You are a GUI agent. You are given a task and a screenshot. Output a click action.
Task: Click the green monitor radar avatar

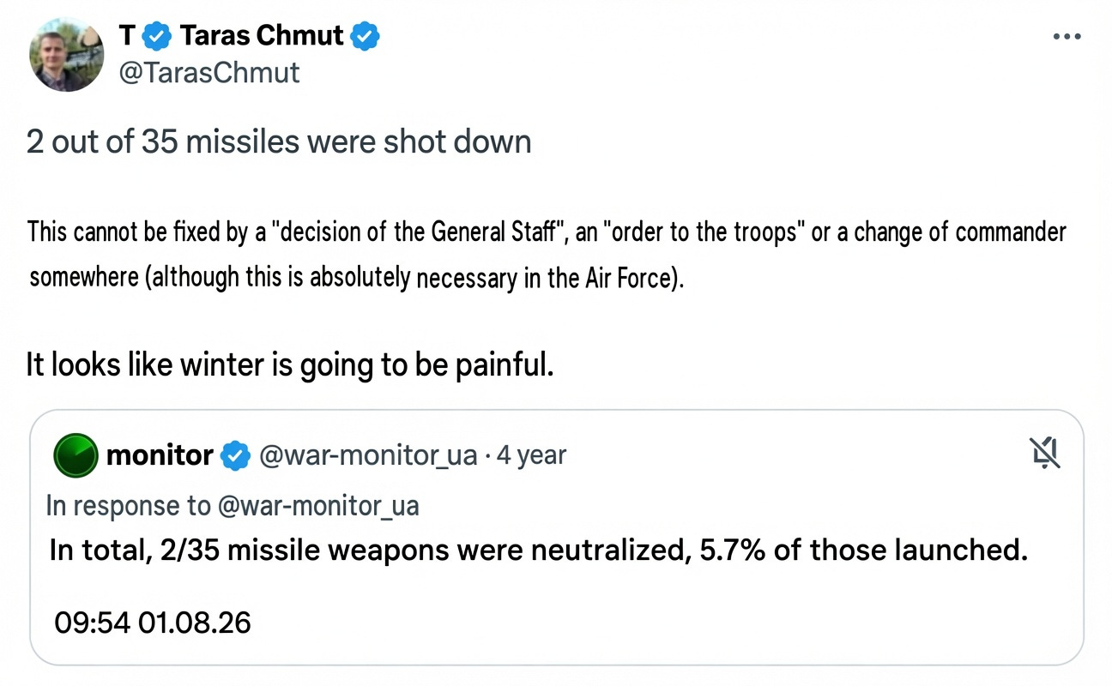click(76, 454)
